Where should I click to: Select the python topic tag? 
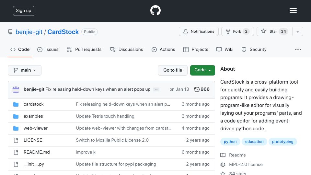point(230,142)
